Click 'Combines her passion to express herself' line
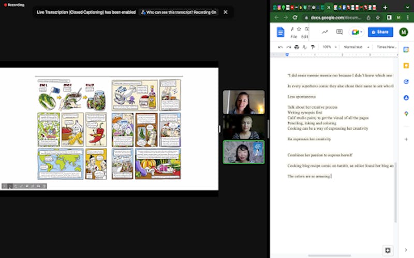 (320, 155)
